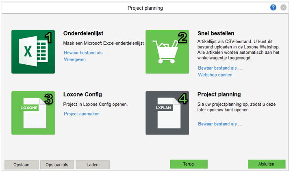Click 'Bewaar bestand als' under Project planning

pos(220,124)
